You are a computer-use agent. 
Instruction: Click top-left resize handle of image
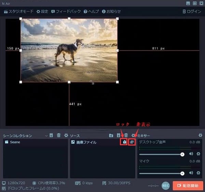20,19
